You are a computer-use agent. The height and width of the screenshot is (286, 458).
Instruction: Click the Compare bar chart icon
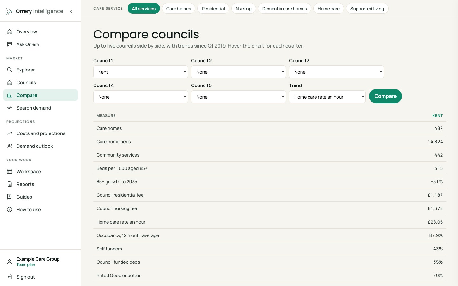click(x=10, y=95)
